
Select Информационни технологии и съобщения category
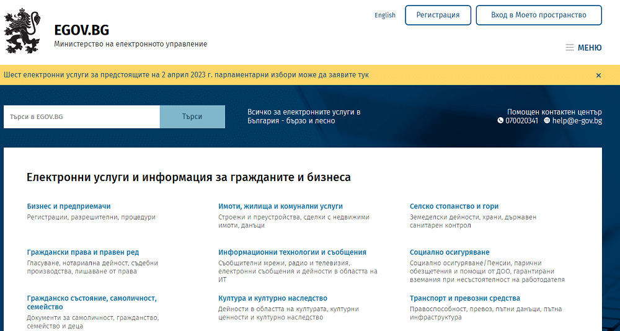pyautogui.click(x=292, y=252)
